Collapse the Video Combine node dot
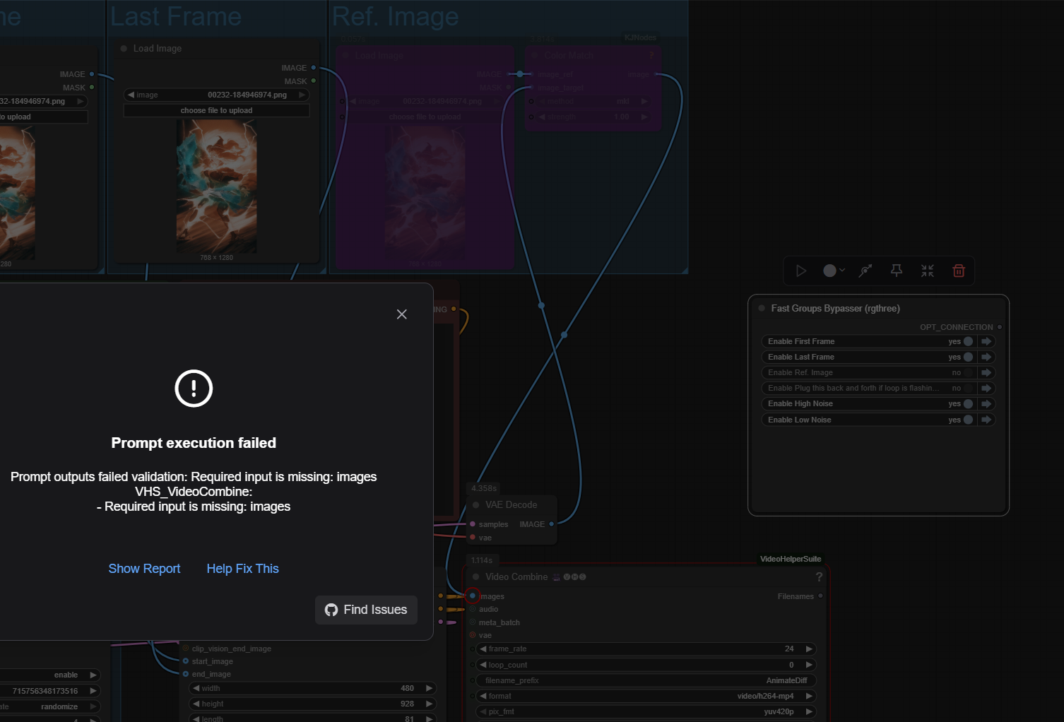 475,576
